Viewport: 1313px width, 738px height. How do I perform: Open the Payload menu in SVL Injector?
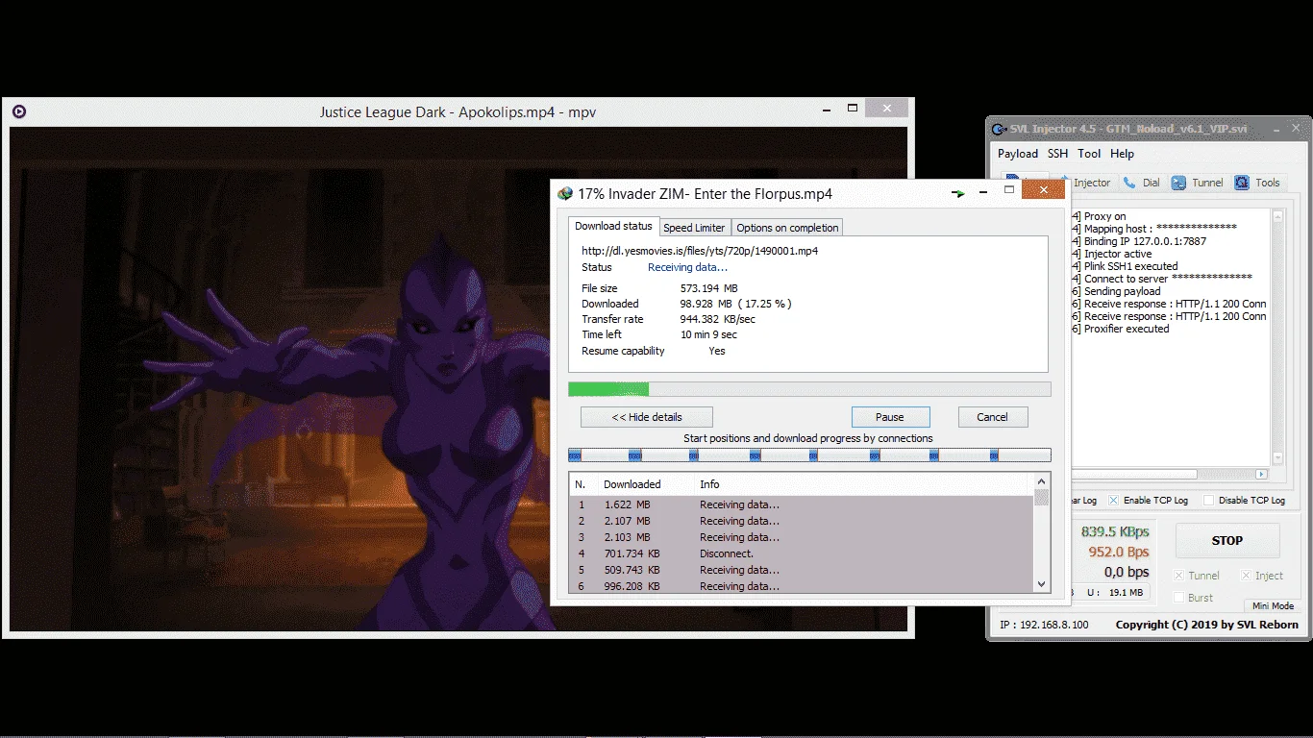click(1018, 154)
